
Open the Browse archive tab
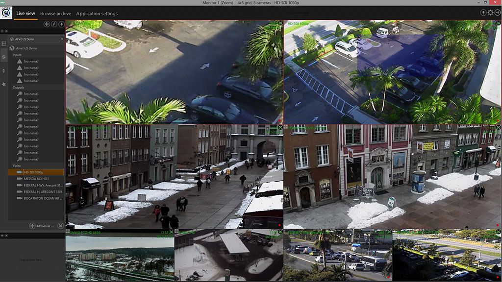point(55,13)
